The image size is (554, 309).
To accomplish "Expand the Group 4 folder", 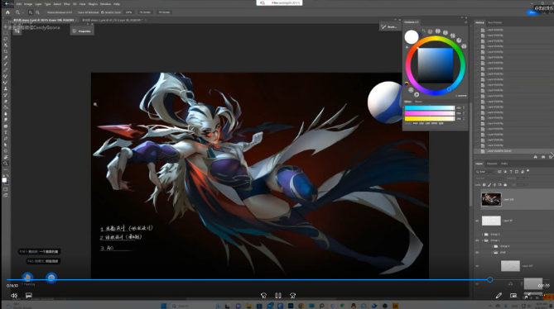I will pos(492,246).
